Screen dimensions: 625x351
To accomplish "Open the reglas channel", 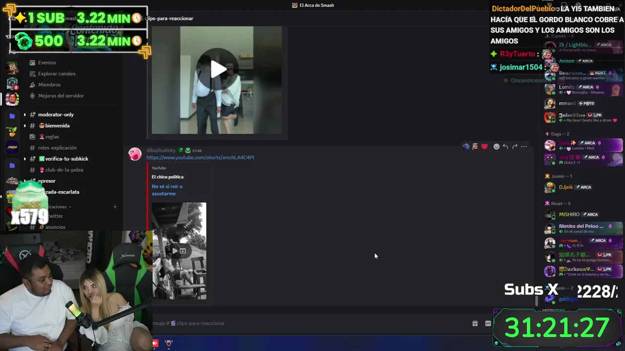I will (52, 137).
